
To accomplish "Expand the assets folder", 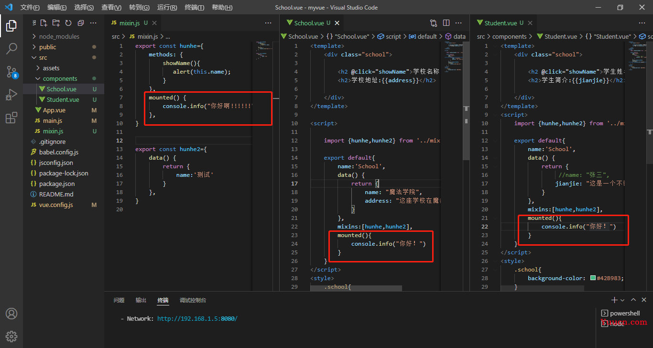I will click(x=64, y=68).
